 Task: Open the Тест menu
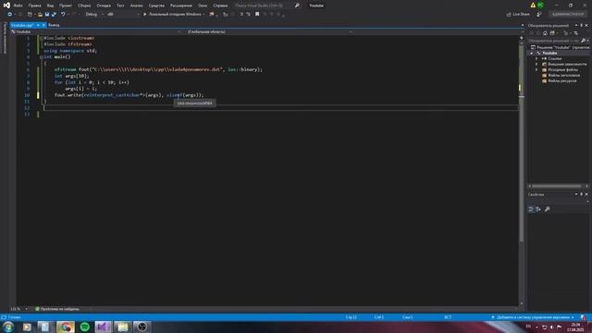[120, 6]
